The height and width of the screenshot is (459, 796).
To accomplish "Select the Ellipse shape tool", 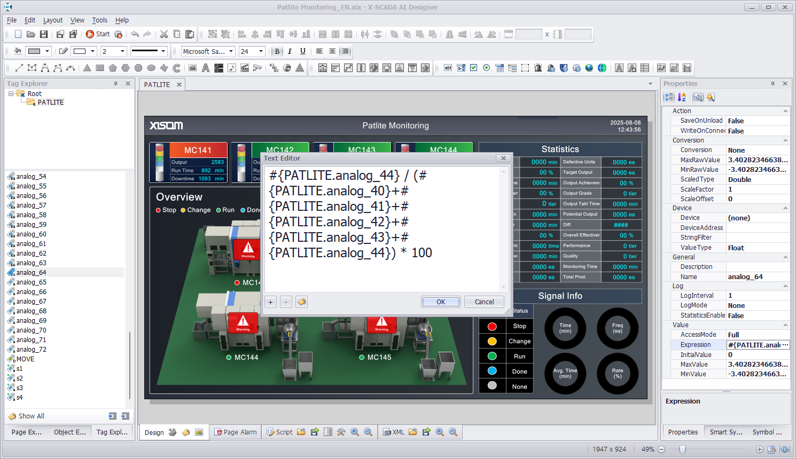I will [x=151, y=68].
